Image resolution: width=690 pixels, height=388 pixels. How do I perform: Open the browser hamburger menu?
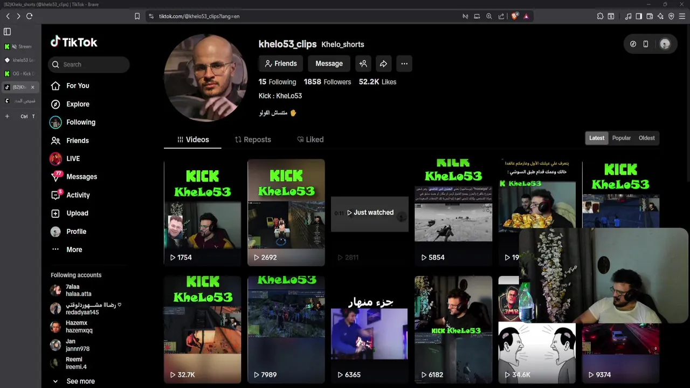point(682,16)
